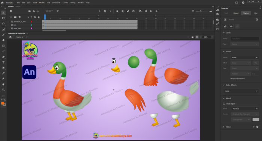The image size is (262, 141).
Task: Click the insert keyframe icon
Action: 105,11
